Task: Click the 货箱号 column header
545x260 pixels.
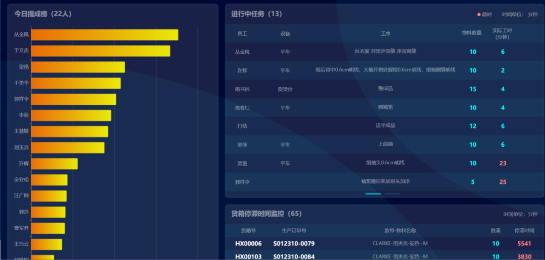Action: pos(248,230)
